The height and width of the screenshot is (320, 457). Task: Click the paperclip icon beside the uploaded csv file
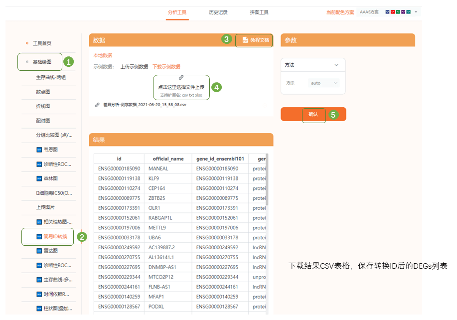[x=97, y=105]
